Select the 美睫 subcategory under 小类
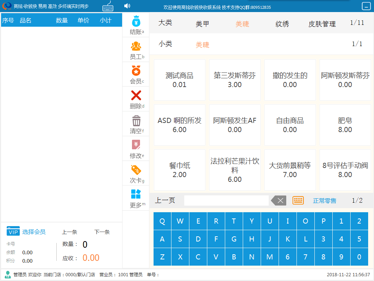The image size is (374, 281). [202, 45]
